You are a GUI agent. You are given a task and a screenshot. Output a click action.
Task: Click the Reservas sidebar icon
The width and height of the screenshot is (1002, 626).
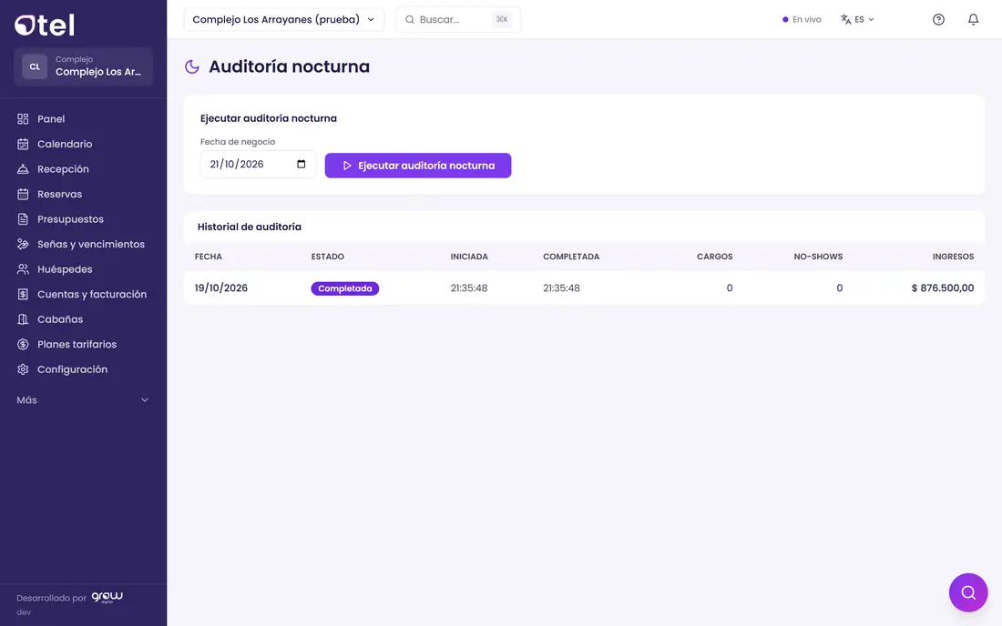point(23,194)
